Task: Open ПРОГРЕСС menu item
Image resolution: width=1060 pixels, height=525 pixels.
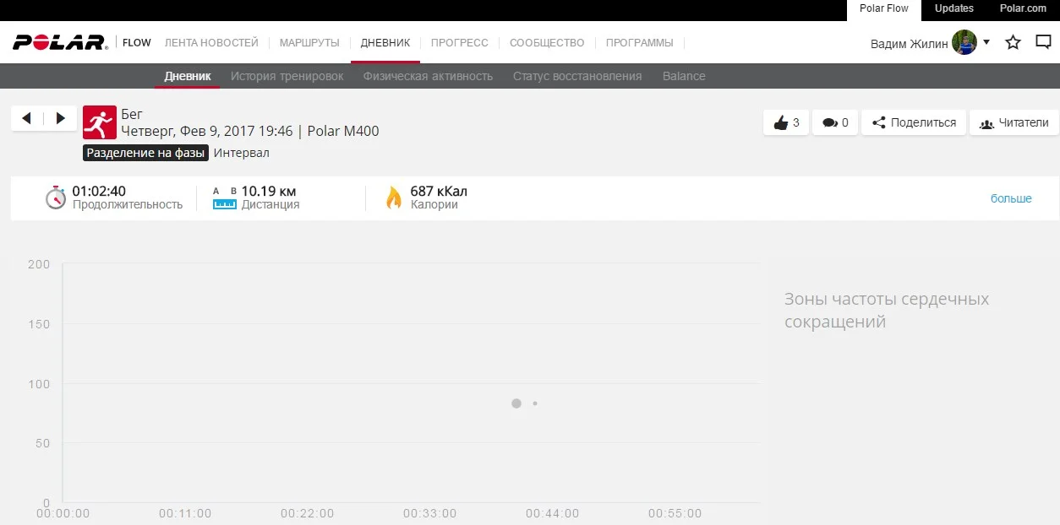Action: [x=460, y=42]
